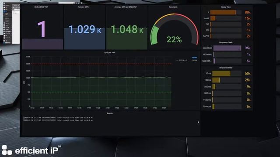Click the MX query type label
280x157 pixels.
coord(207,30)
